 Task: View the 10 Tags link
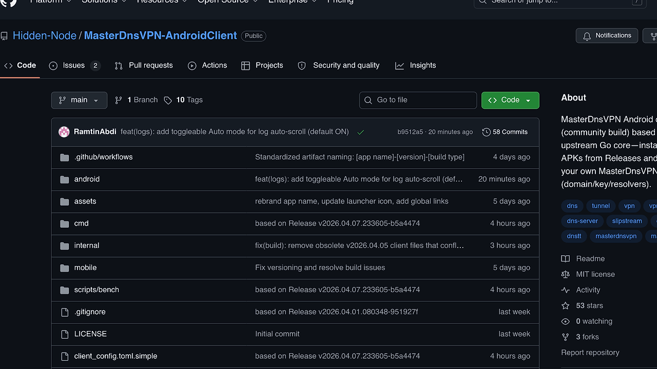coord(183,100)
